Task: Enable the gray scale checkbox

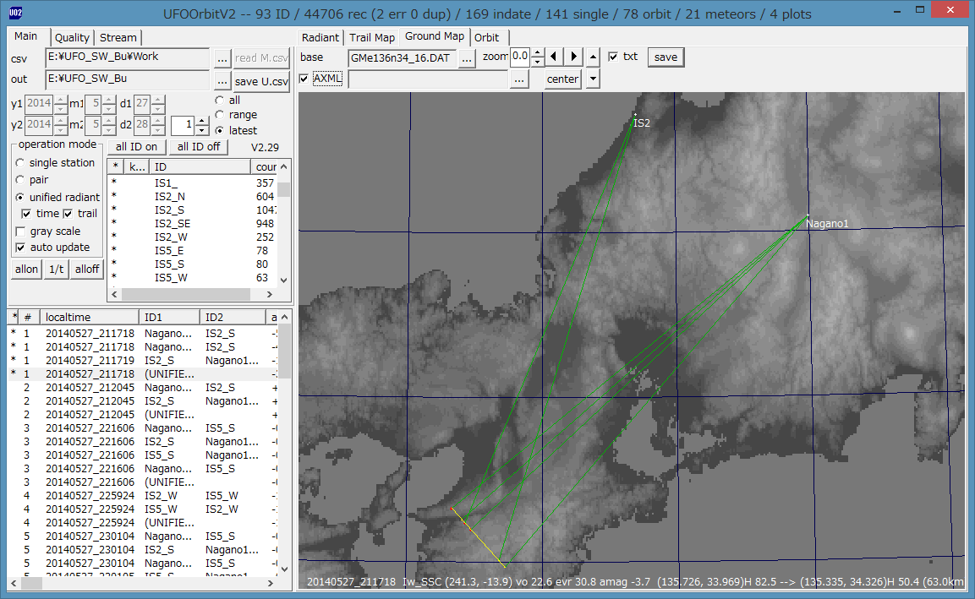Action: (21, 231)
